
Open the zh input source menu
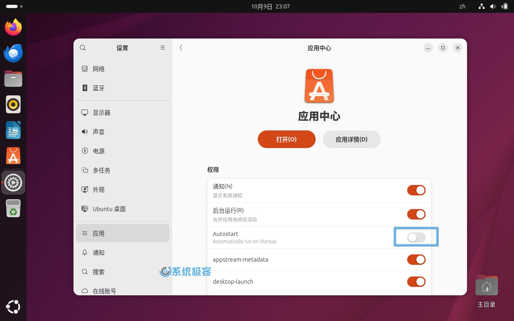[462, 6]
